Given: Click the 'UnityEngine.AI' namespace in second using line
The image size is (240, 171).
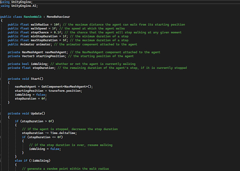Looking at the screenshot, I should [24, 6].
